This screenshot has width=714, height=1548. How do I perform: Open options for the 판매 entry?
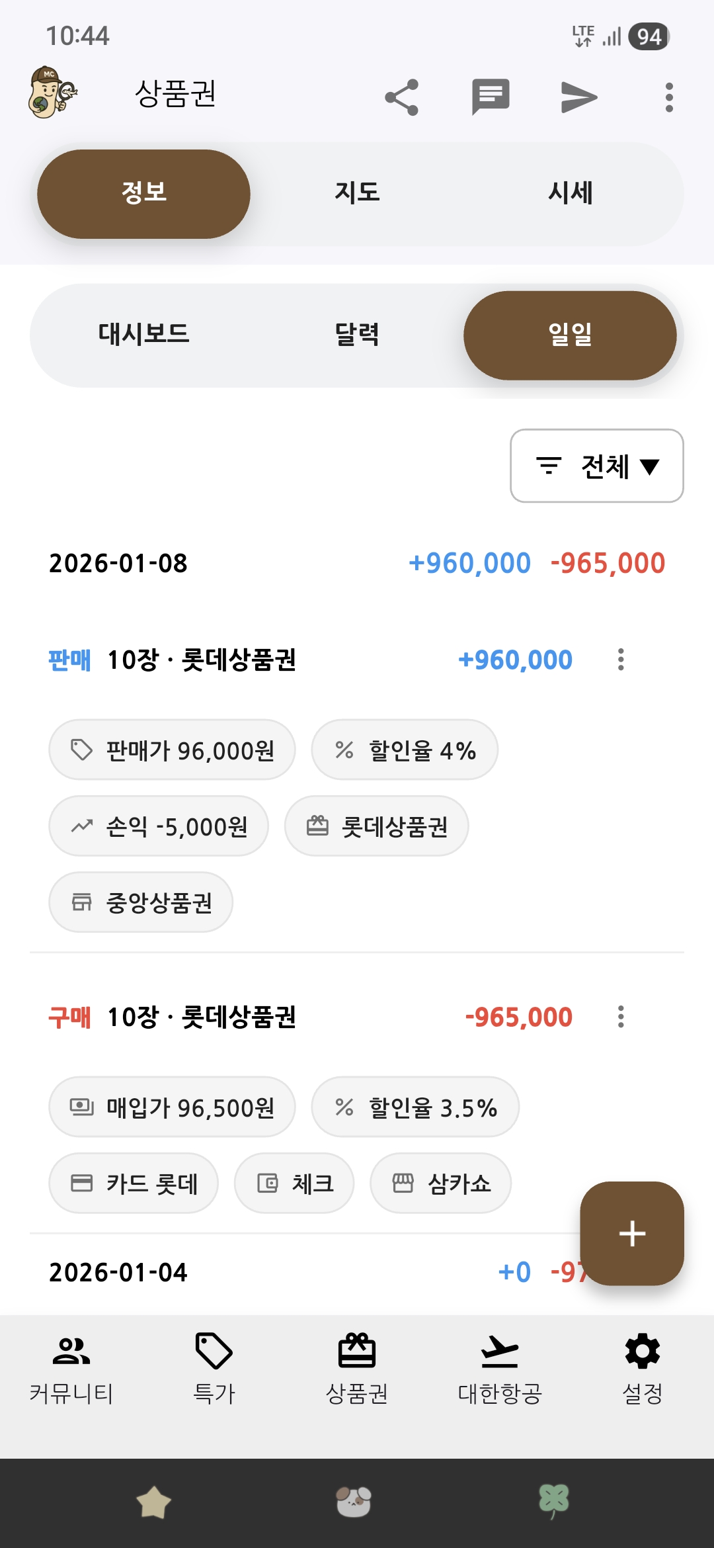(621, 660)
